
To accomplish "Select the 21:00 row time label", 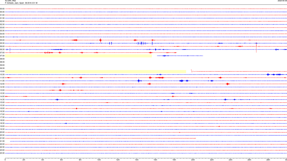I will pos(2,138).
